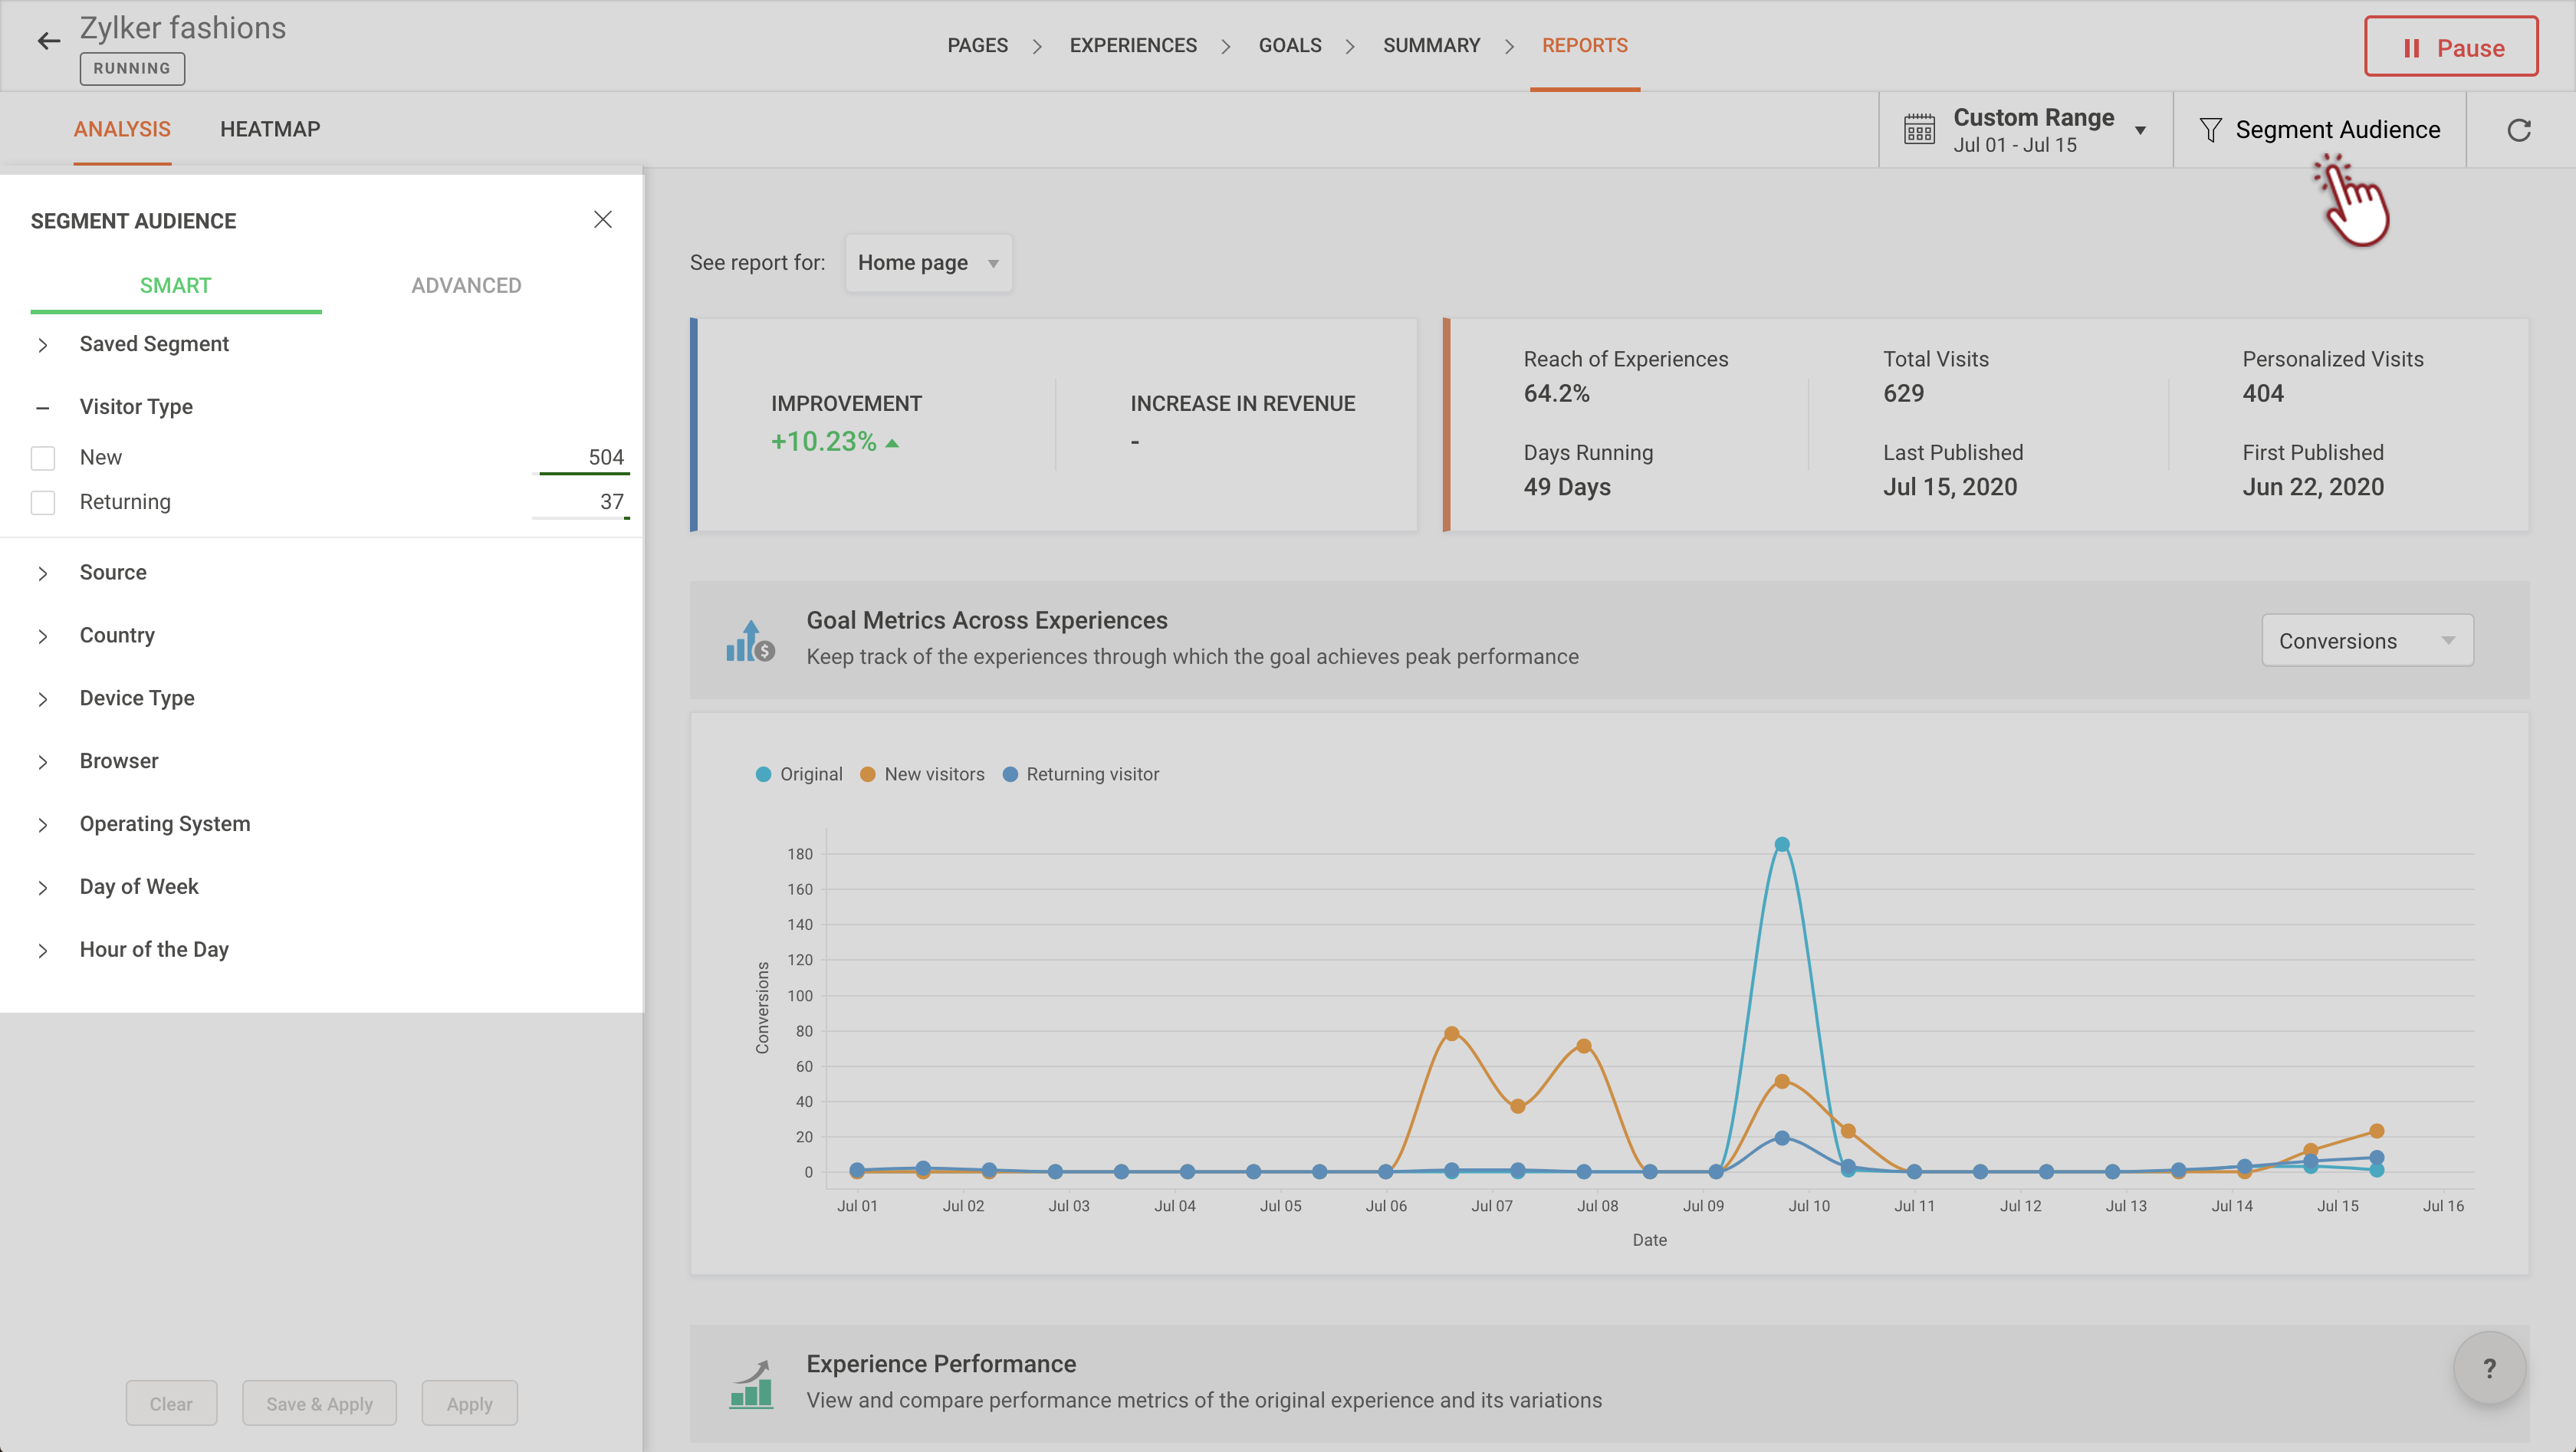Click the New visitors legend color dot

[868, 774]
